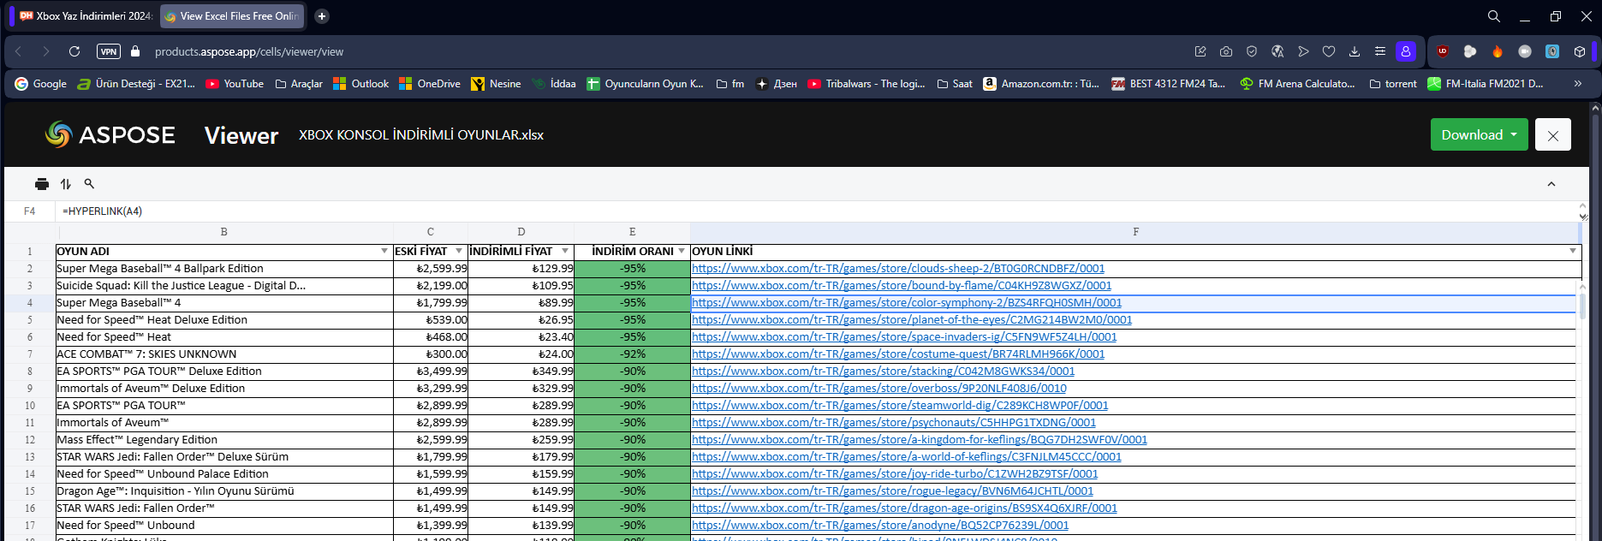
Task: Search tabs with top magnifier icon
Action: pyautogui.click(x=1494, y=16)
